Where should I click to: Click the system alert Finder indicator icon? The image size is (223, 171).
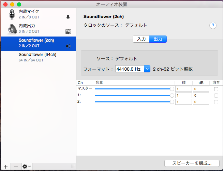click(x=68, y=32)
